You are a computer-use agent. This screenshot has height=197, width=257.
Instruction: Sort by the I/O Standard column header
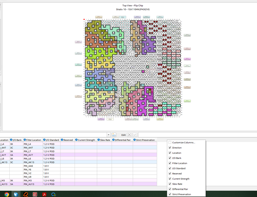pyautogui.click(x=52, y=140)
